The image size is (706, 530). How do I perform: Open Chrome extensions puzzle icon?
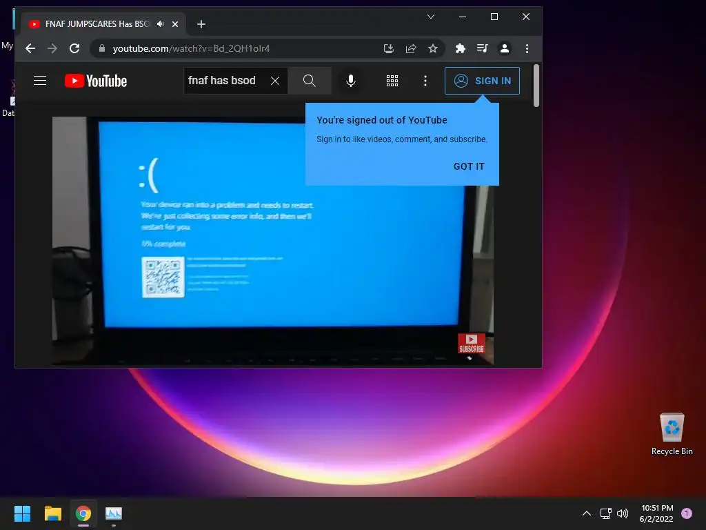coord(460,48)
